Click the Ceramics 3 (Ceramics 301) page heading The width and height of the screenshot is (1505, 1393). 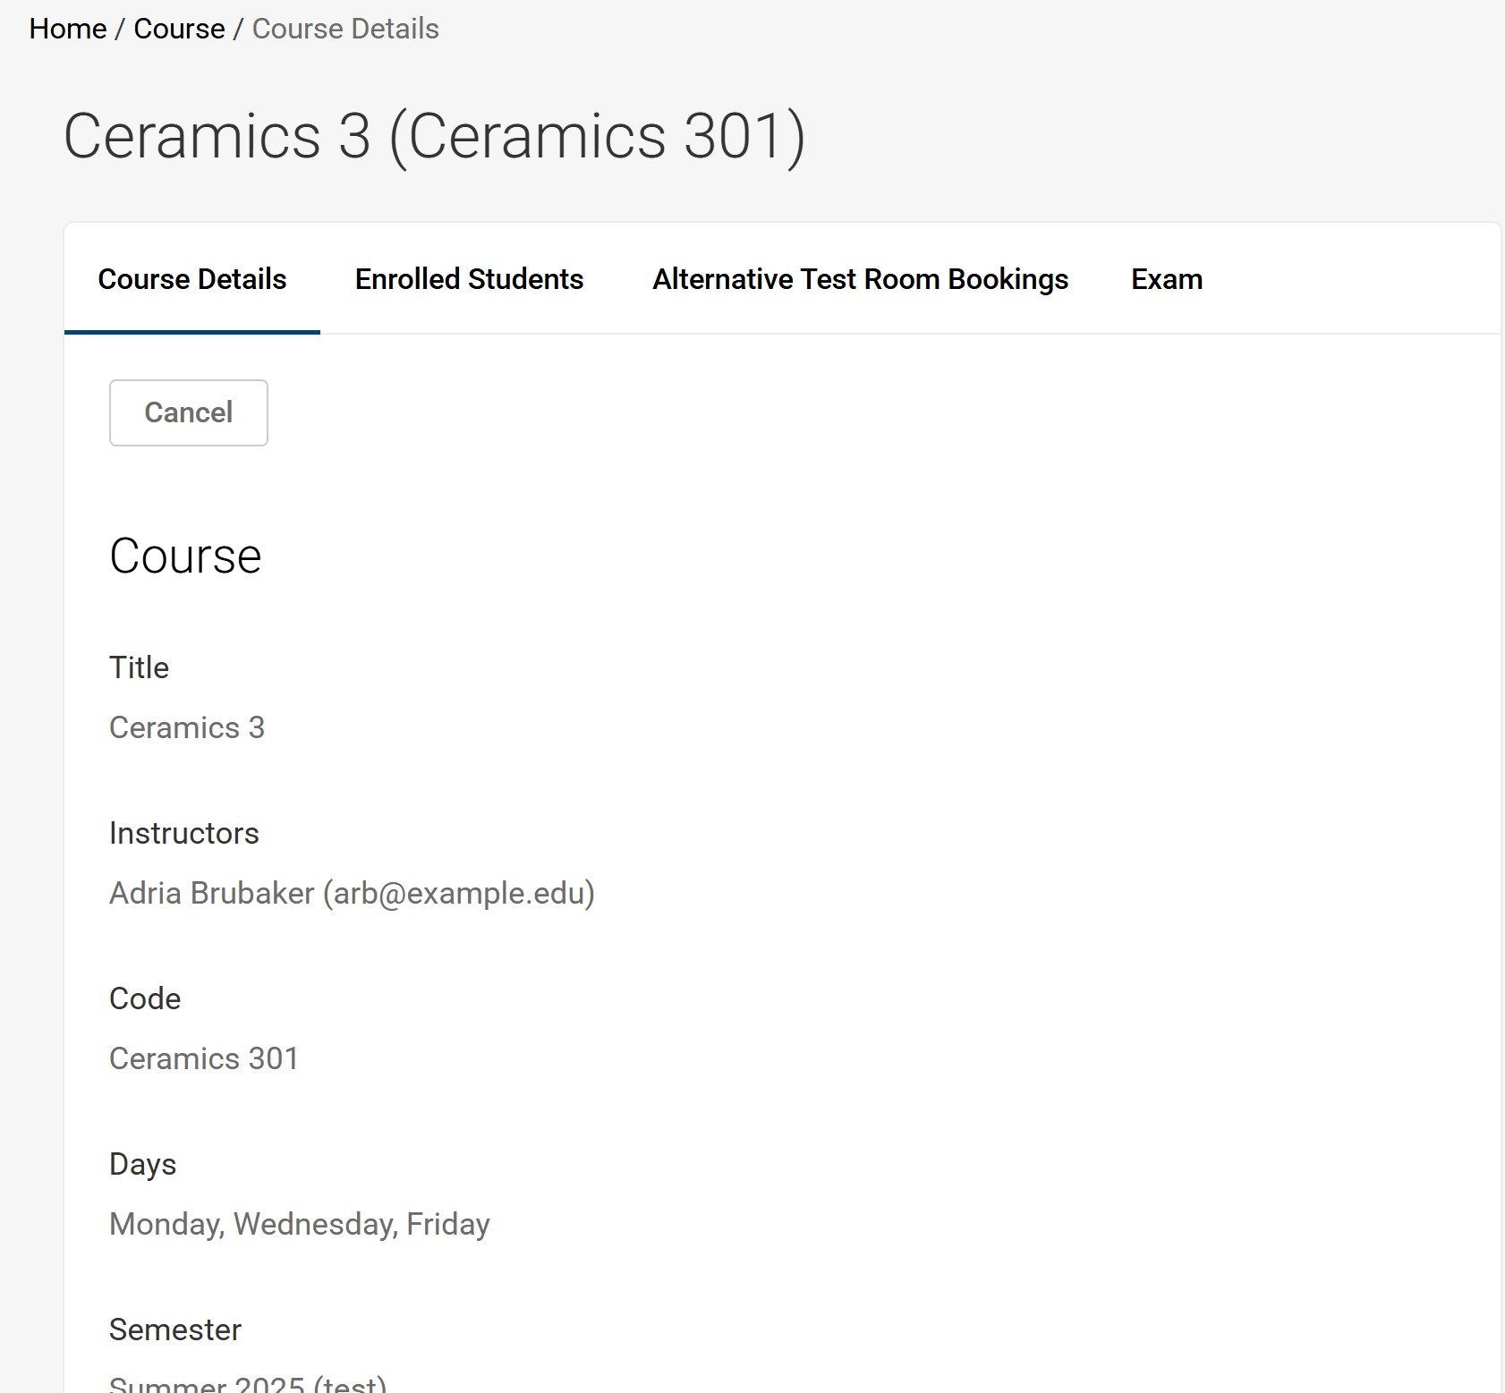point(434,136)
